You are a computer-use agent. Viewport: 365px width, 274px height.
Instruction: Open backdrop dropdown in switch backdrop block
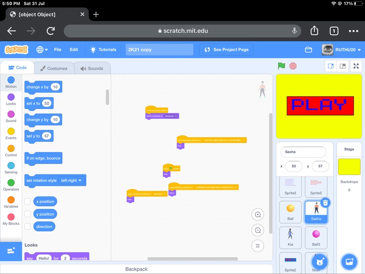click(x=171, y=116)
